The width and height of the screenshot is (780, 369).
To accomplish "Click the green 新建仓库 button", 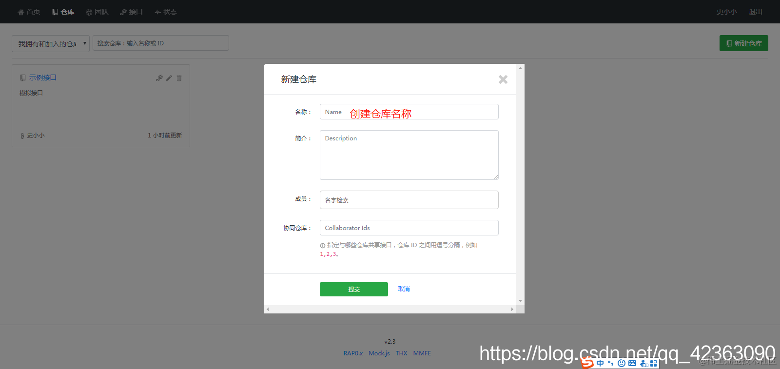I will (x=744, y=43).
